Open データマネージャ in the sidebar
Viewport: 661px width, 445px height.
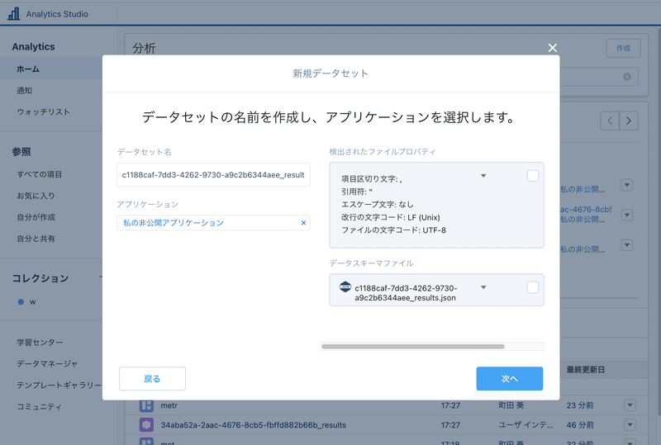(x=47, y=363)
